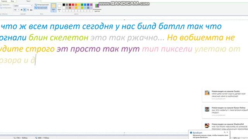
Task: Pick the dark gray palette color
Action: (x=67, y=5)
